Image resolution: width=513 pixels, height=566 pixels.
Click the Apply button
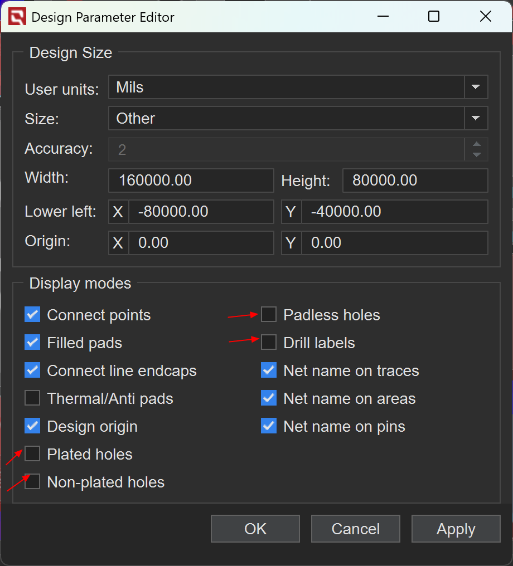456,529
